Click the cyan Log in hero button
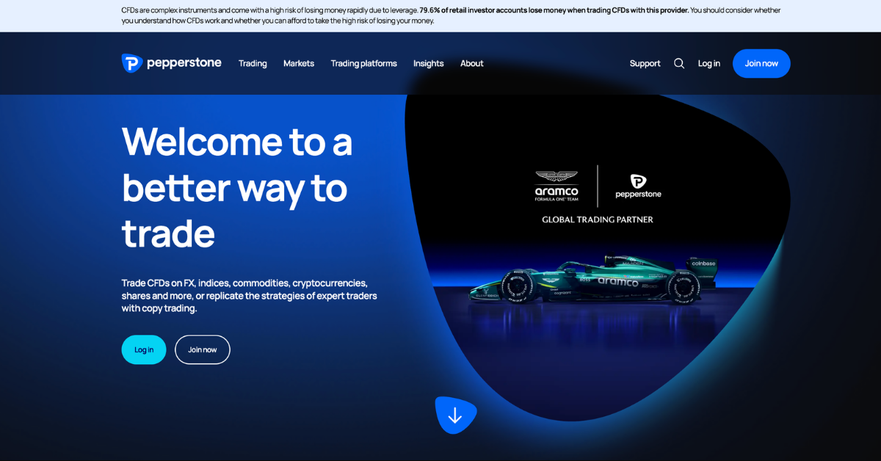 click(x=144, y=349)
